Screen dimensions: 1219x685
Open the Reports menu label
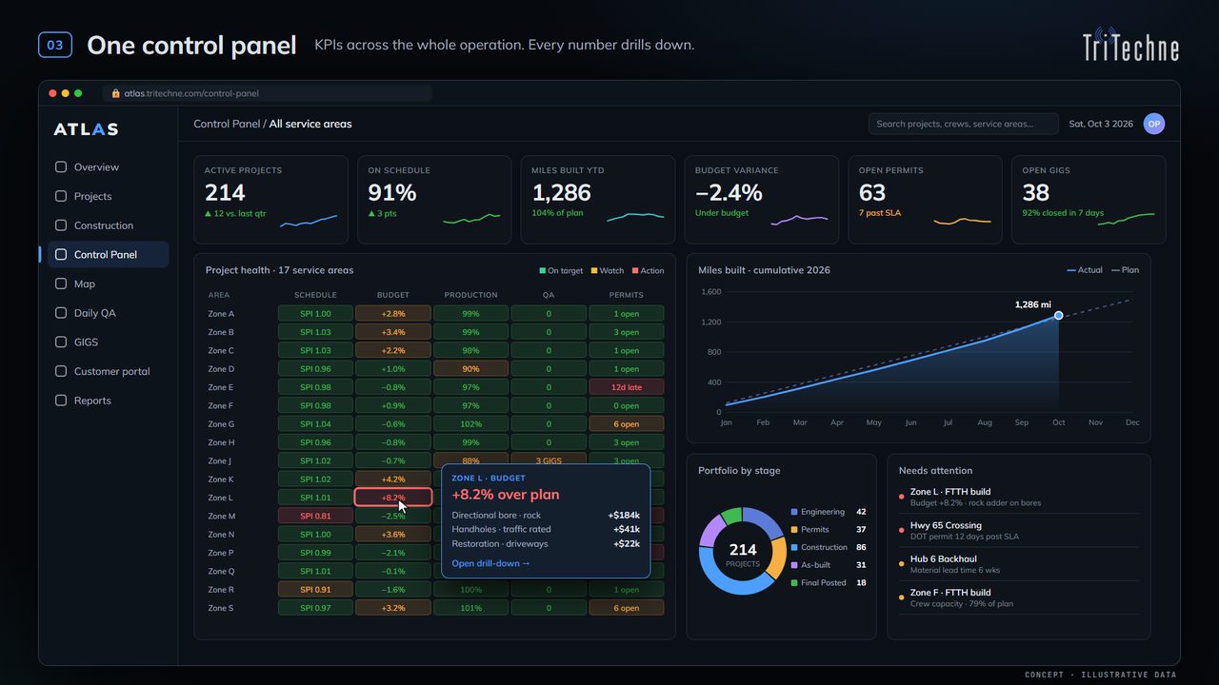click(x=92, y=401)
